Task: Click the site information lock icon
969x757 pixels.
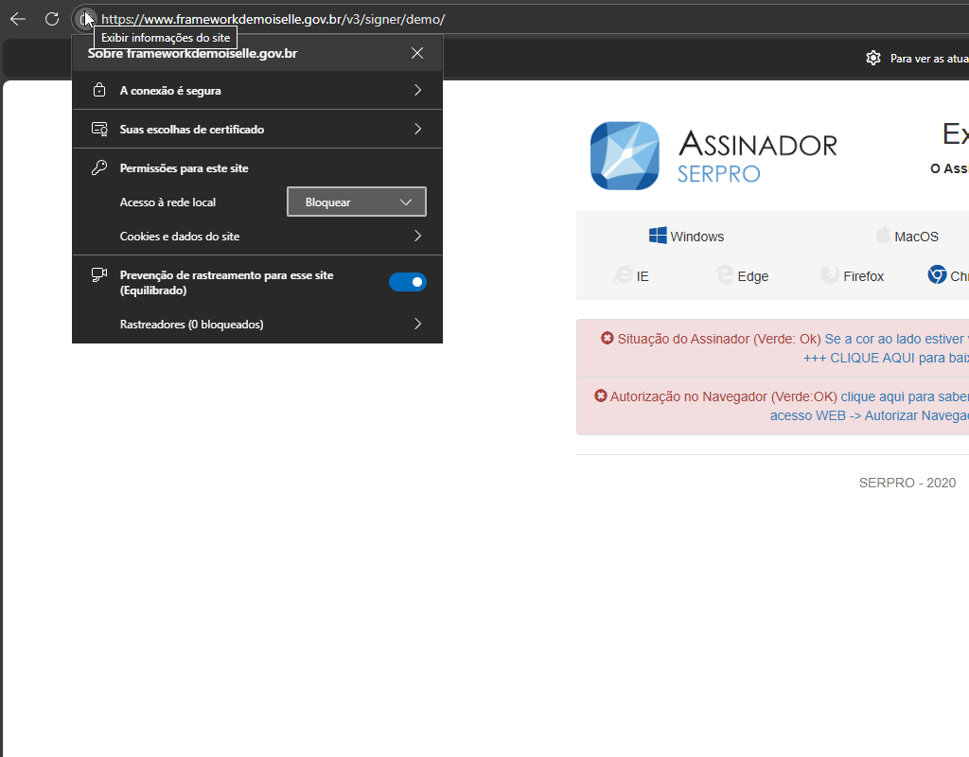Action: coord(85,19)
